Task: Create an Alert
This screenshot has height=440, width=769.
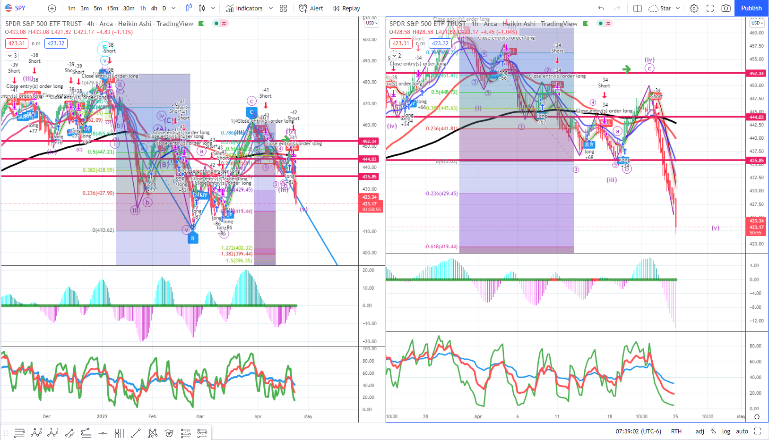Action: [x=311, y=8]
